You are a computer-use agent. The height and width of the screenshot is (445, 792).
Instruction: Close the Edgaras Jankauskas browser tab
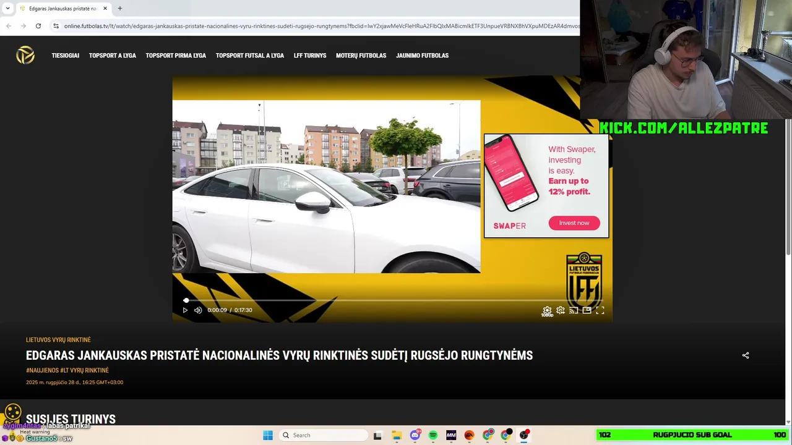point(105,9)
